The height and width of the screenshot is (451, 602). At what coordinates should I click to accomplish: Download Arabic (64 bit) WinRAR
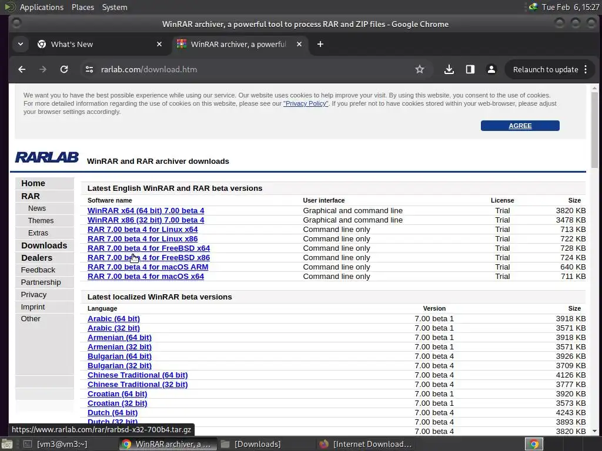point(113,319)
